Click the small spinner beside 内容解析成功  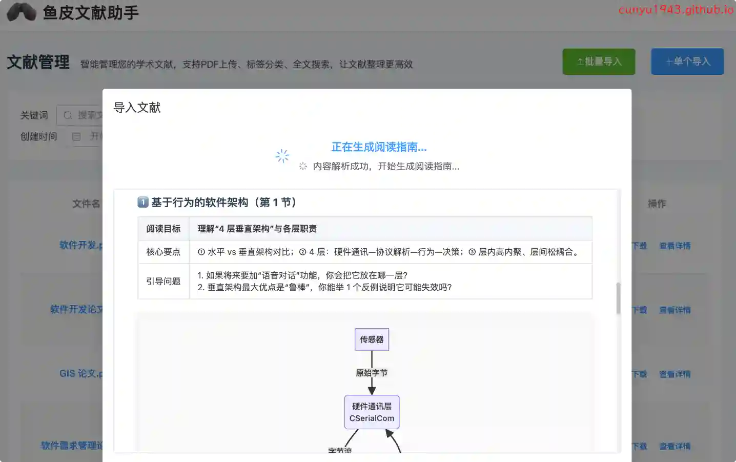point(303,166)
